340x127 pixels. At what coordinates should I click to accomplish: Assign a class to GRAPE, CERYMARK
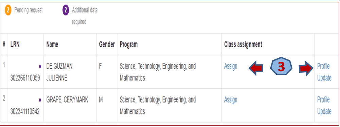[231, 100]
